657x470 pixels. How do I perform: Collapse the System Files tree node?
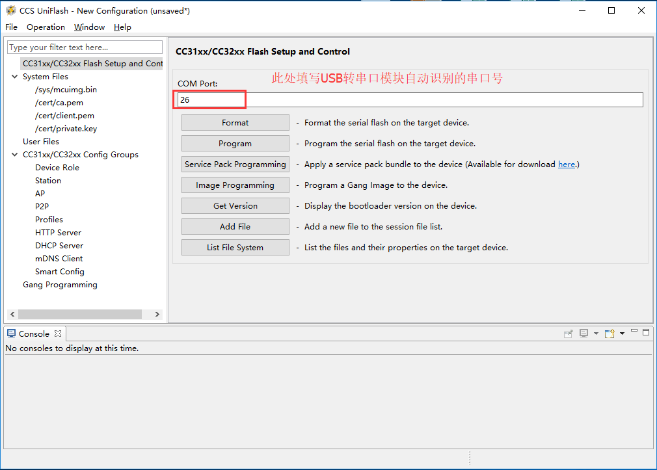click(x=15, y=77)
